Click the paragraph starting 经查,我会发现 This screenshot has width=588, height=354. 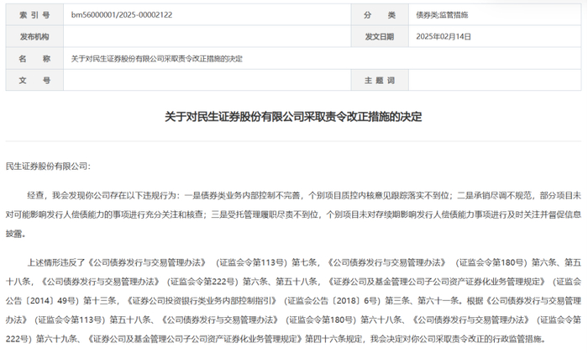[x=293, y=214]
